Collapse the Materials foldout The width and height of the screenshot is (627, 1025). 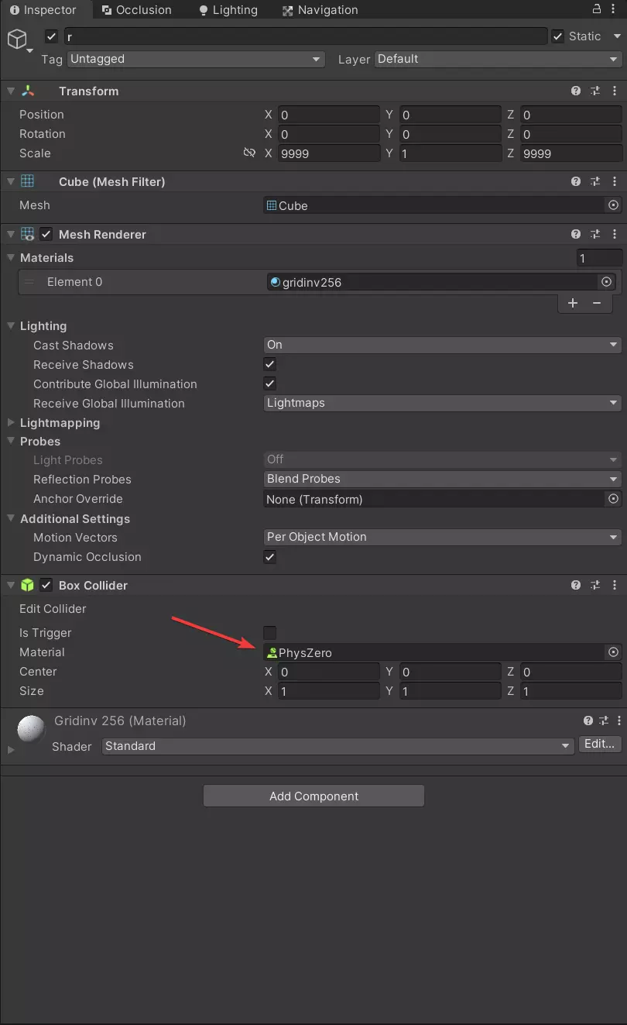11,258
